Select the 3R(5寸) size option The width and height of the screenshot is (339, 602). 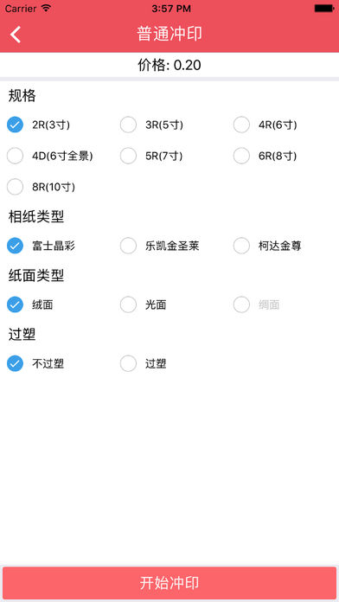point(151,125)
